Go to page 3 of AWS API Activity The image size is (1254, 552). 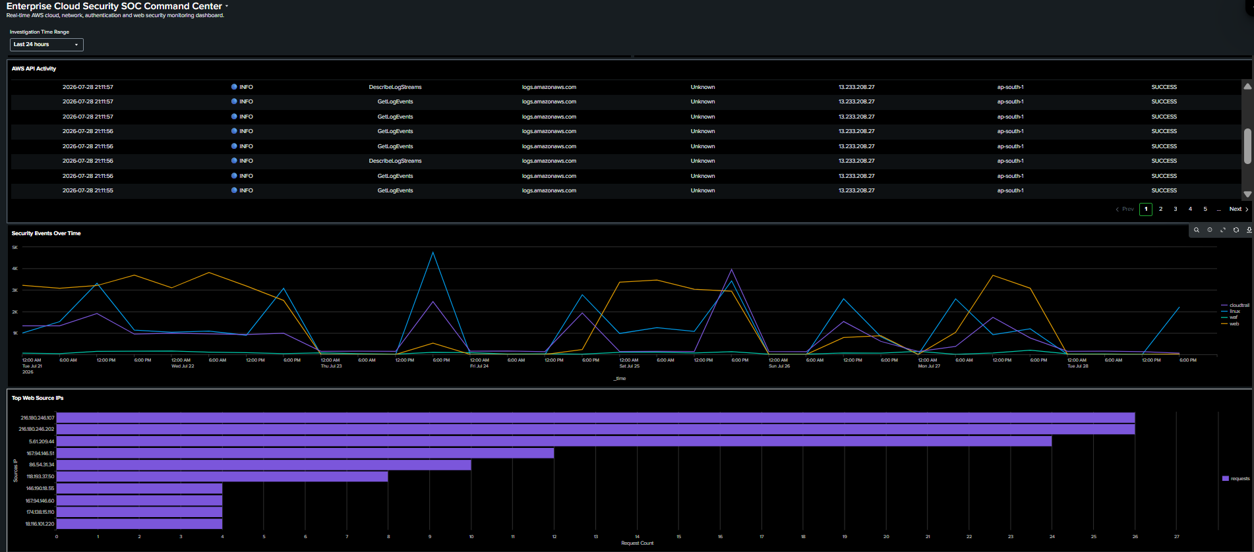click(x=1176, y=209)
